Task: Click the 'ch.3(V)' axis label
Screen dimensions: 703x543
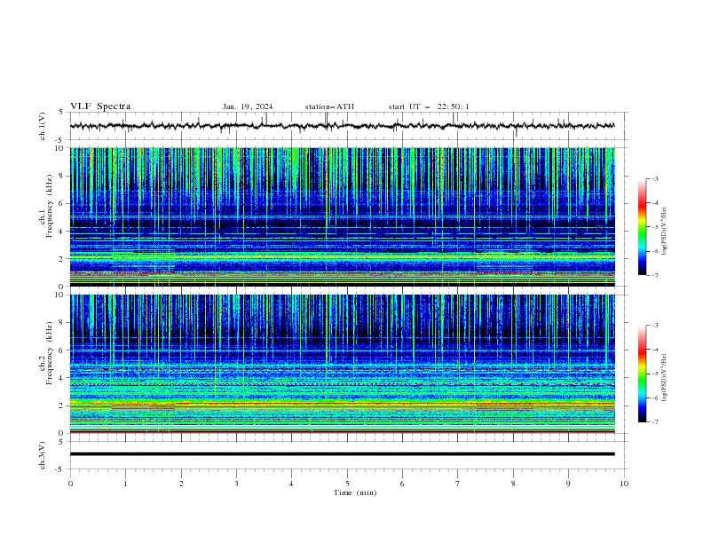Action: pyautogui.click(x=42, y=455)
